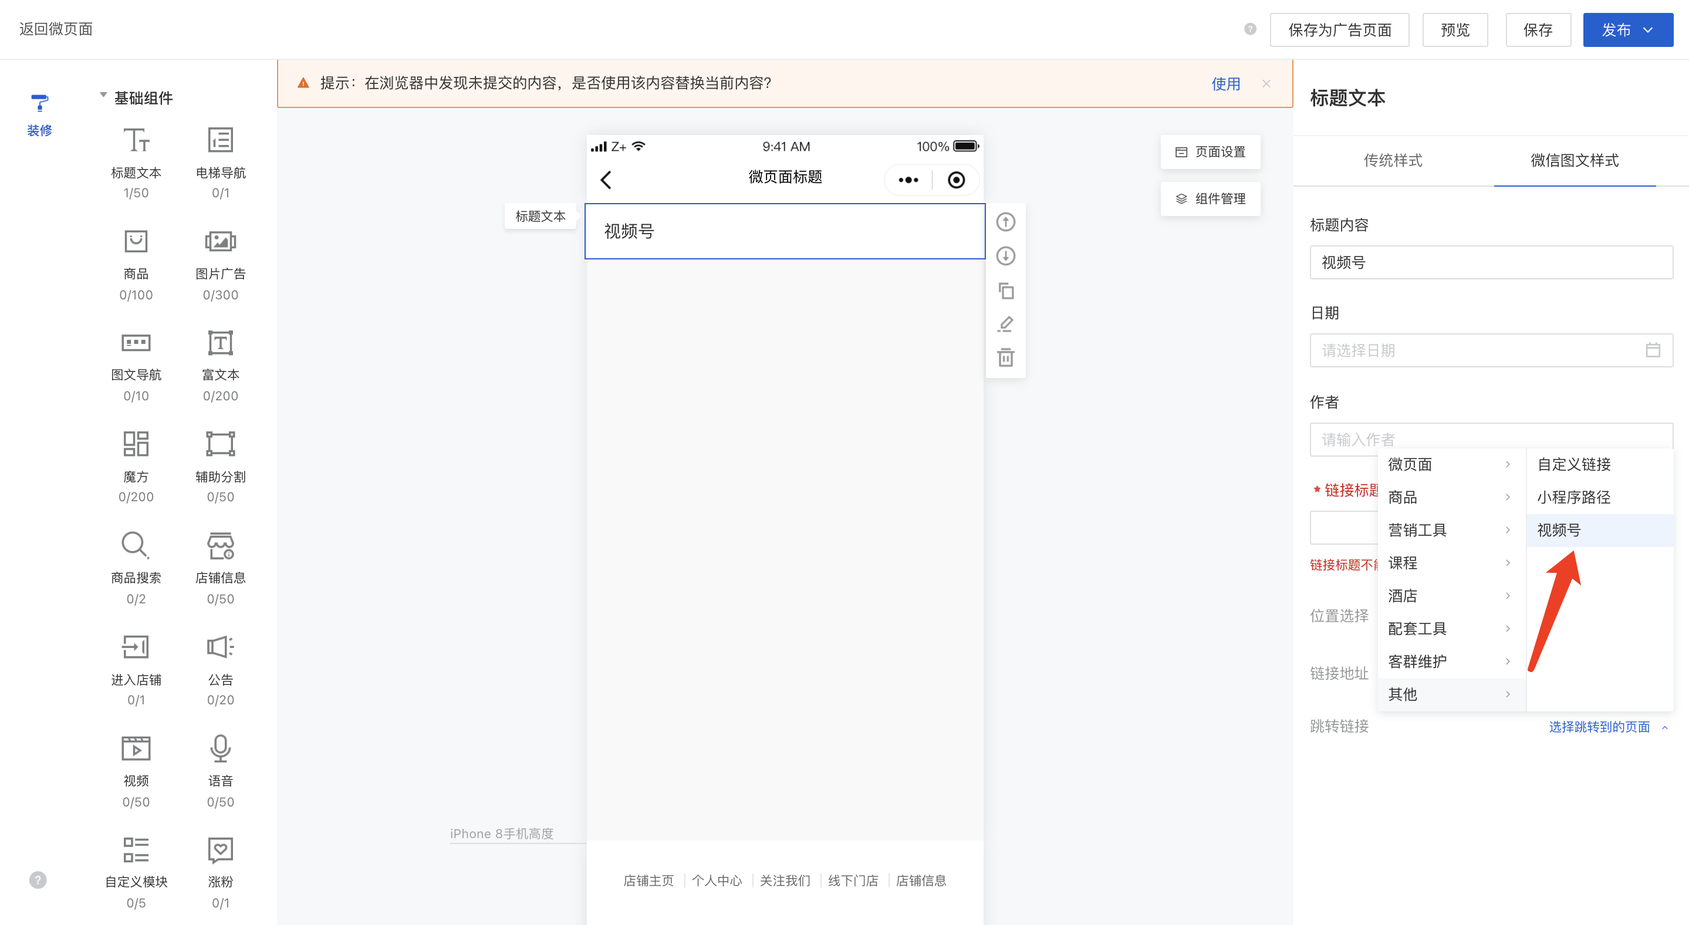
Task: Add the 视频 video component
Action: tap(136, 761)
